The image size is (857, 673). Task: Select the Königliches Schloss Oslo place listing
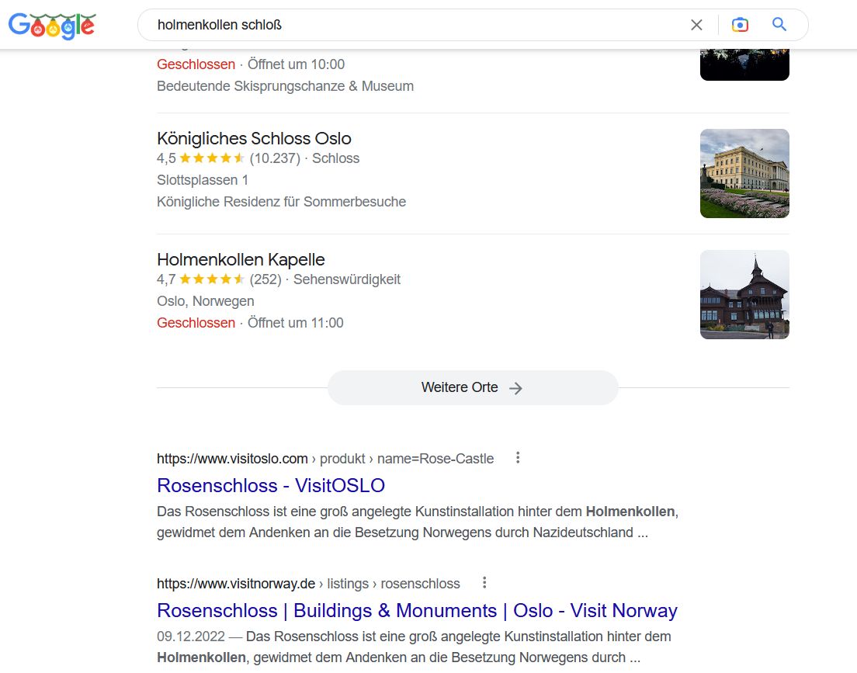tap(254, 139)
